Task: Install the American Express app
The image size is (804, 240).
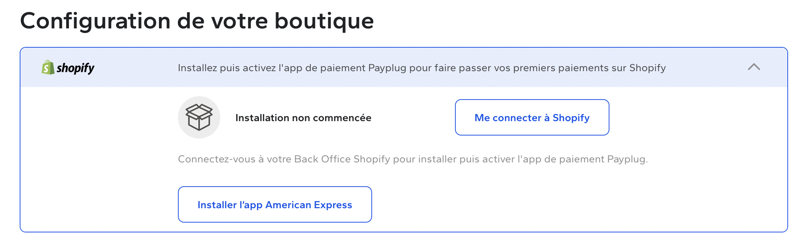Action: tap(275, 204)
